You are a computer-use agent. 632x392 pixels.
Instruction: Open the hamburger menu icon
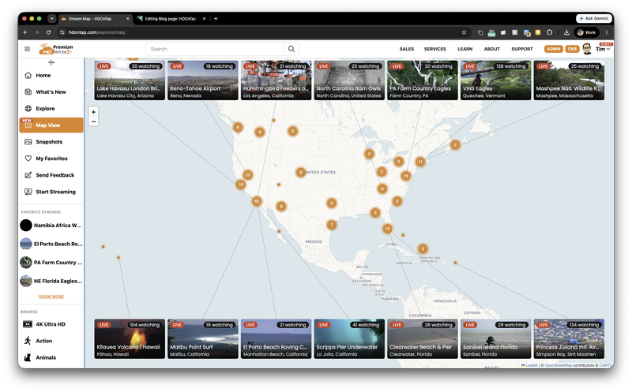27,49
